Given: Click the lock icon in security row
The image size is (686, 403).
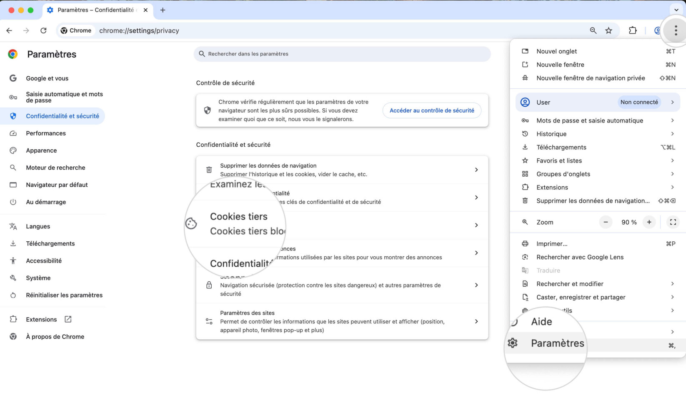Looking at the screenshot, I should (x=209, y=285).
